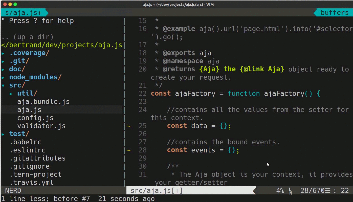The height and width of the screenshot is (202, 353).
Task: Select aja.js file in NERDTree
Action: pyautogui.click(x=29, y=110)
